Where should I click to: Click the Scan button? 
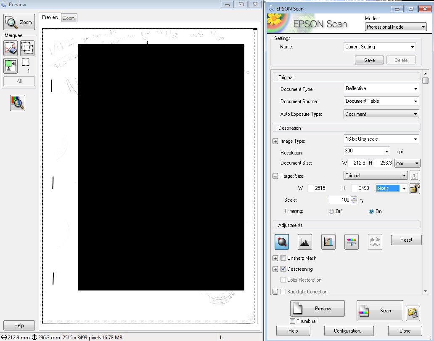[380, 311]
